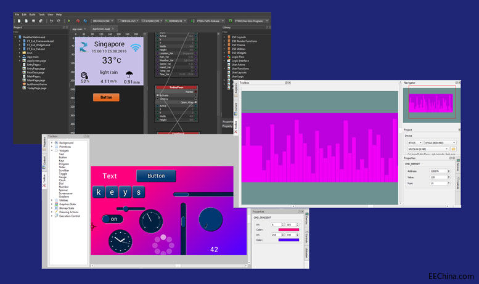
Task: Click the pink gradient Color swatch
Action: (x=289, y=230)
